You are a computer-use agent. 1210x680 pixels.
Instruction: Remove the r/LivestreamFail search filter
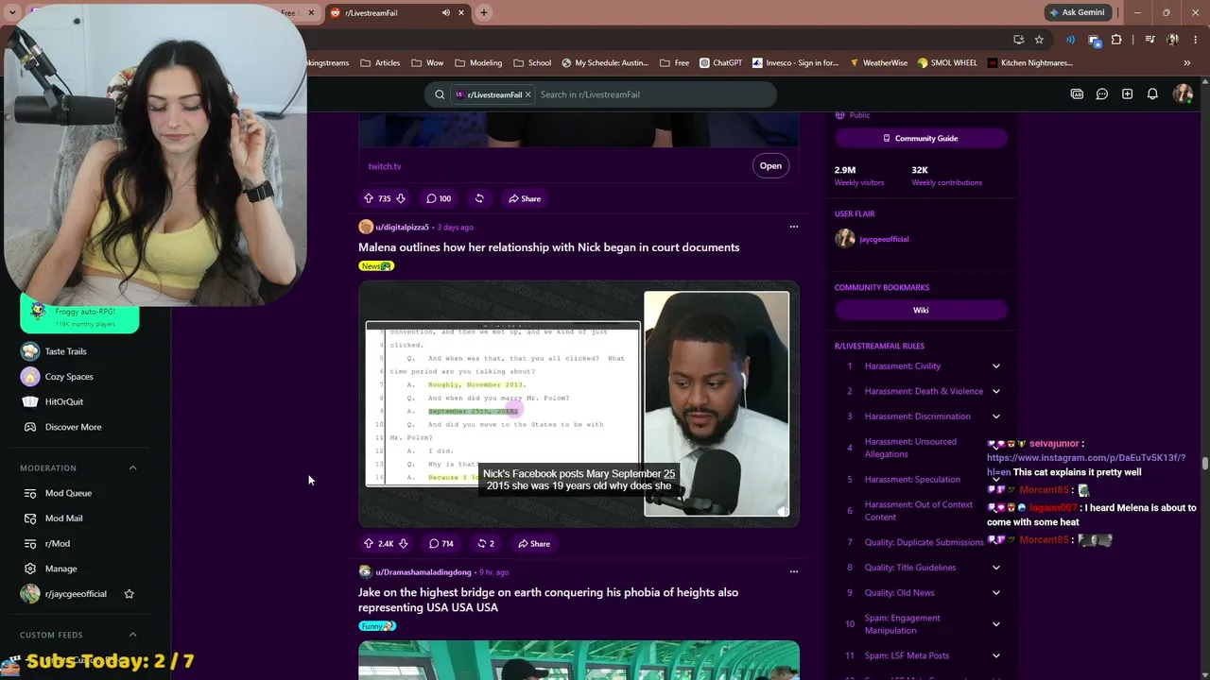[x=528, y=94]
